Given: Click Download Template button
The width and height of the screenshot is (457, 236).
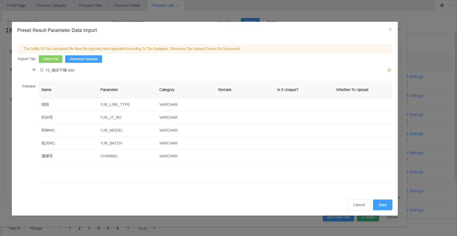Looking at the screenshot, I should coord(83,59).
